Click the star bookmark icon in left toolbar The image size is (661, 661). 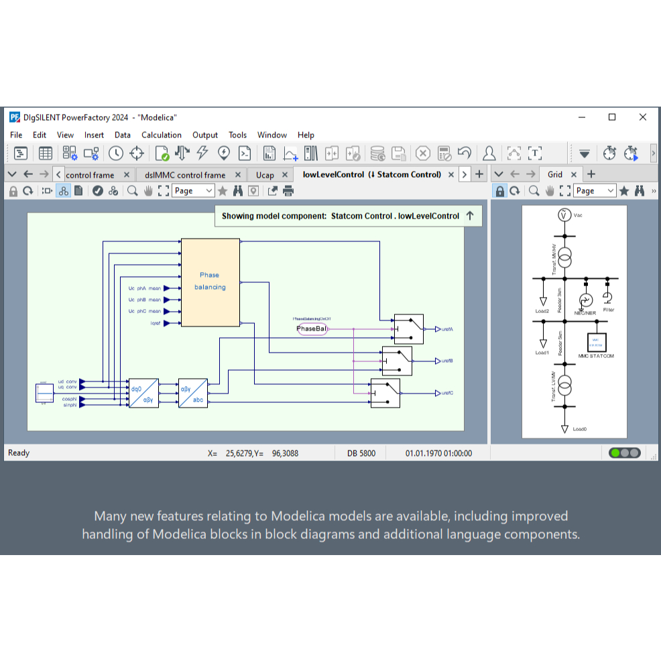point(223,191)
